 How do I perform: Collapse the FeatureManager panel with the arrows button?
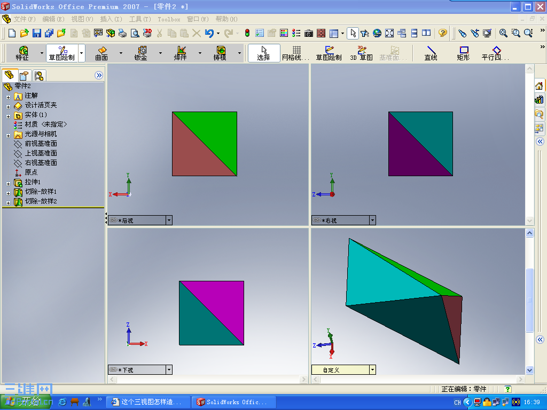pyautogui.click(x=99, y=75)
